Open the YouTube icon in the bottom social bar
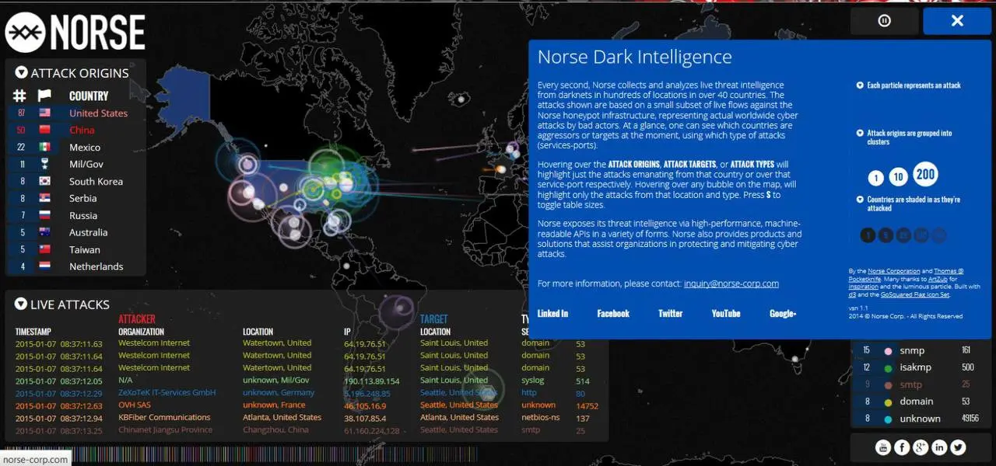996x466 pixels. pyautogui.click(x=883, y=447)
